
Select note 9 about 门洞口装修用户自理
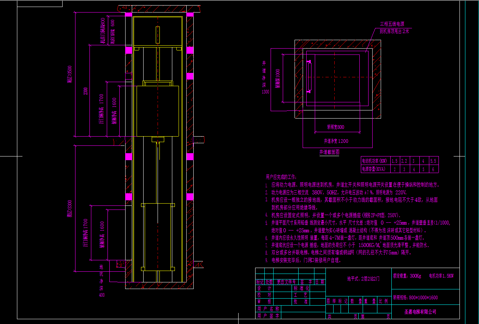[x=304, y=260]
